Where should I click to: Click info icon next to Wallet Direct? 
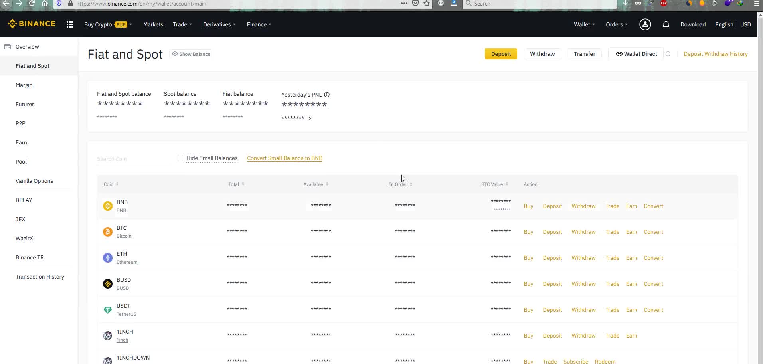click(668, 54)
